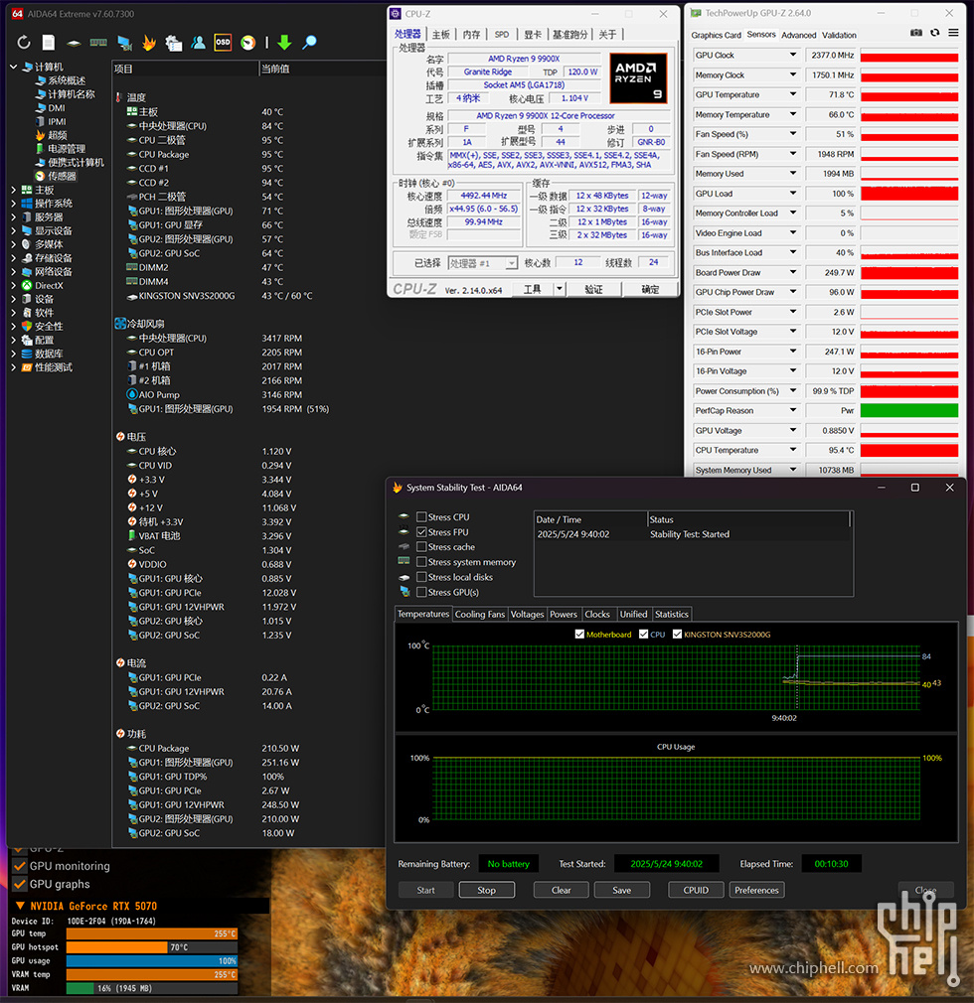
Task: Open the CPU-Z 工具 dropdown arrow
Action: tap(559, 289)
